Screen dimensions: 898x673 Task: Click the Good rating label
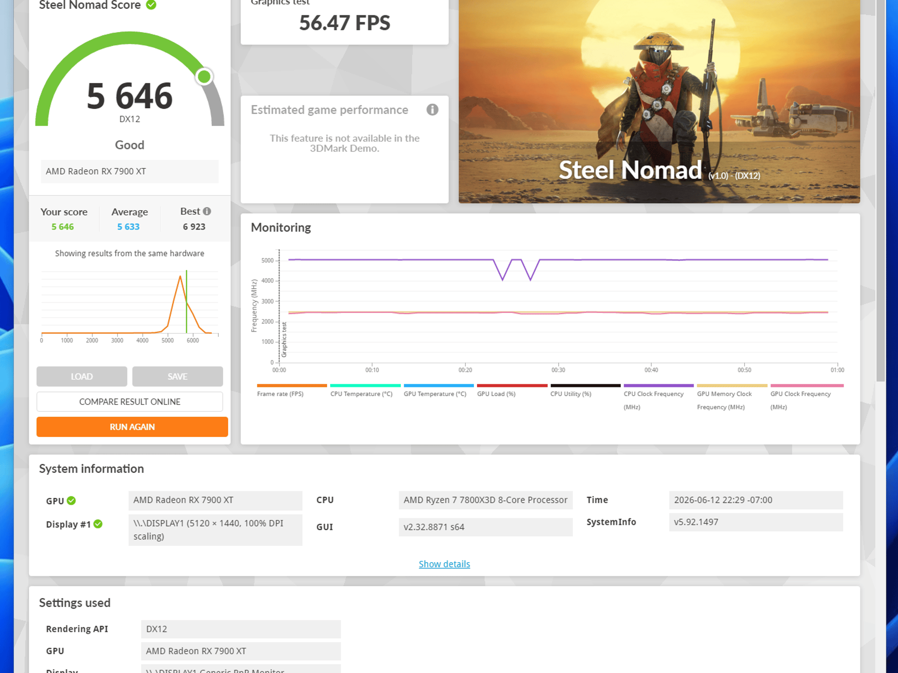pos(130,145)
